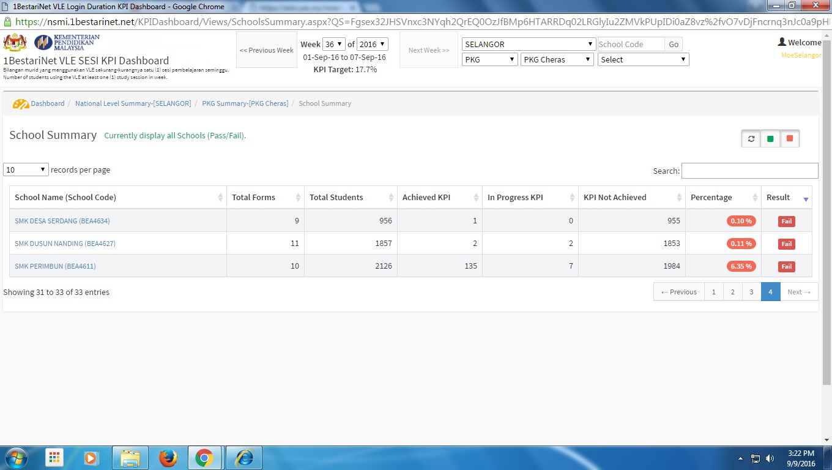This screenshot has width=832, height=470.
Task: Open SMK PERIMBUN (BEA4611) school link
Action: pyautogui.click(x=55, y=266)
